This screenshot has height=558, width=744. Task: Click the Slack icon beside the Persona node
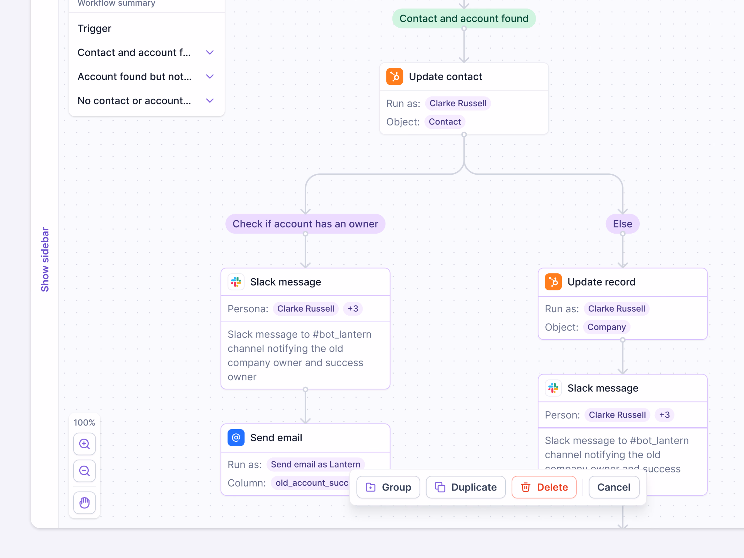tap(236, 282)
